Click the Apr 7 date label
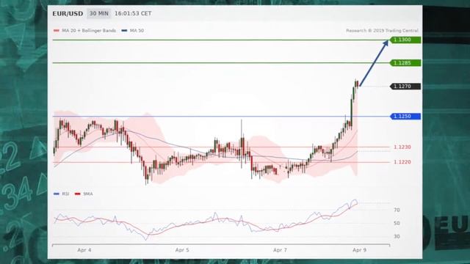470x264 pixels. 280,250
